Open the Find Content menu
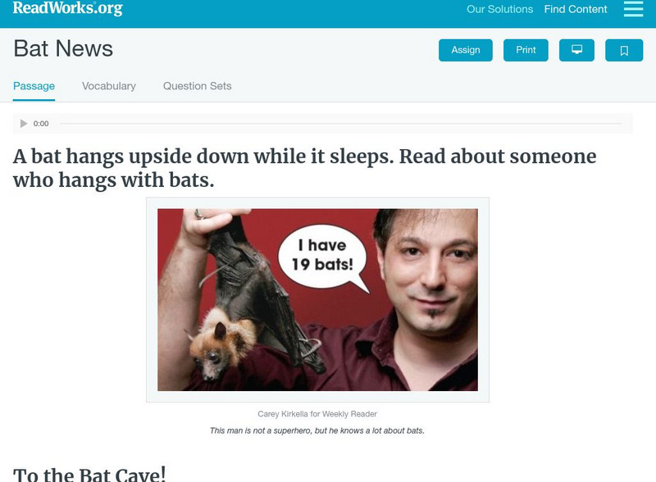The height and width of the screenshot is (482, 656). [x=576, y=9]
